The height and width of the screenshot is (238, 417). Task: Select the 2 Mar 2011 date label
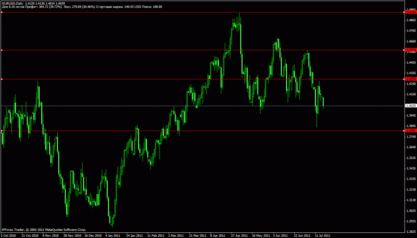pyautogui.click(x=176, y=235)
